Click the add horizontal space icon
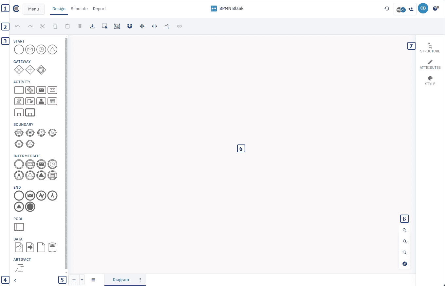Viewport: 445px width, 286px height. [142, 26]
